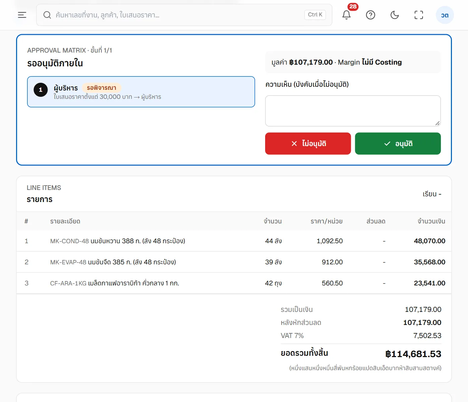Screen dimensions: 468x402
Task: Open notifications bell with 28 badge
Action: 346,15
